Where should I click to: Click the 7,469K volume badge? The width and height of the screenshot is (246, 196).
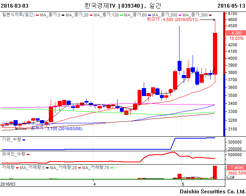[x=236, y=168]
